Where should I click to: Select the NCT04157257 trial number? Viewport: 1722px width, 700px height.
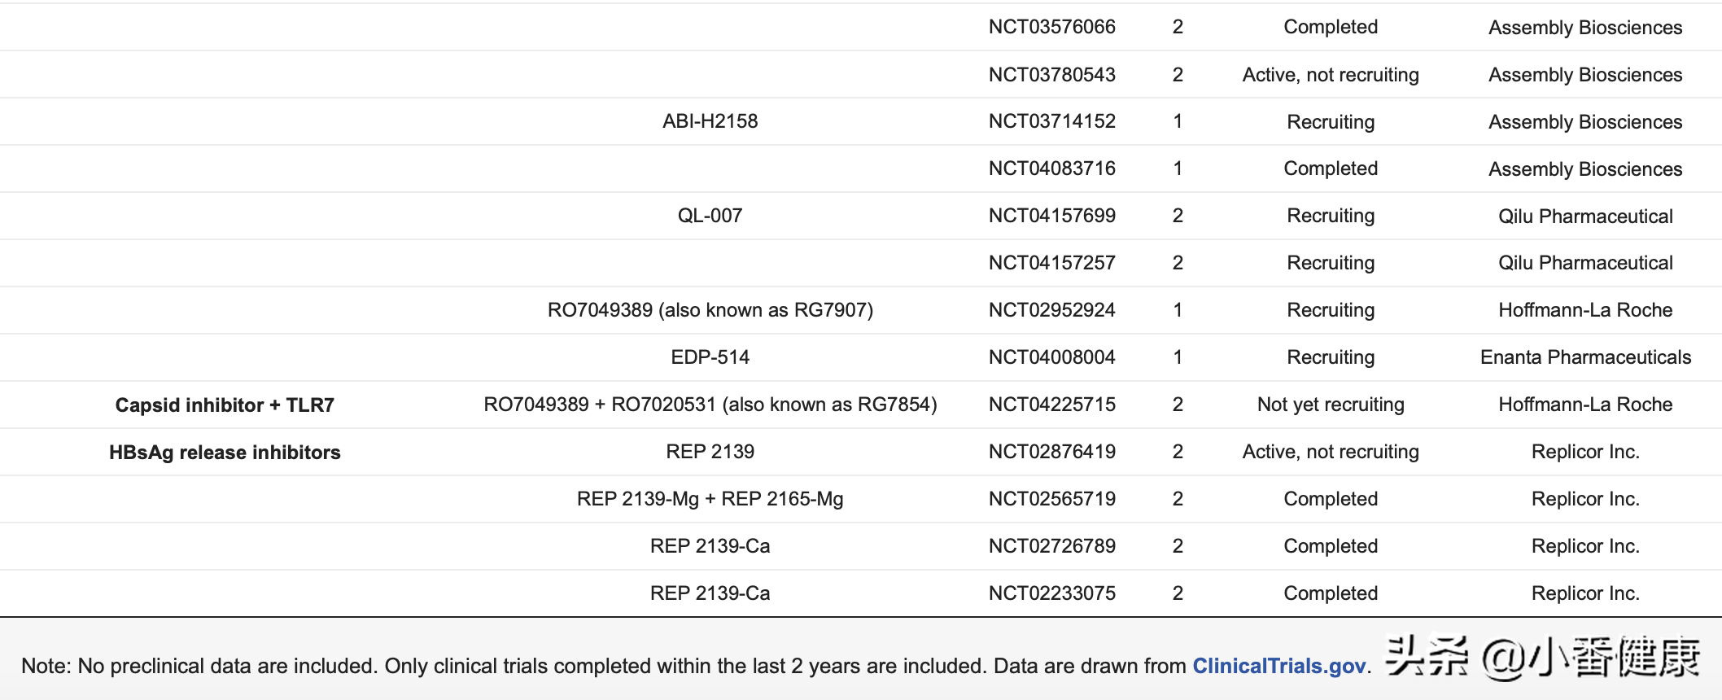(x=1051, y=263)
